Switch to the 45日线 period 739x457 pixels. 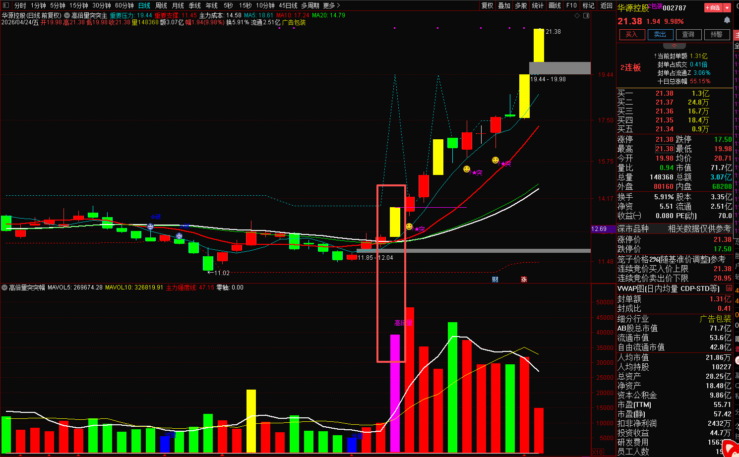(x=288, y=5)
